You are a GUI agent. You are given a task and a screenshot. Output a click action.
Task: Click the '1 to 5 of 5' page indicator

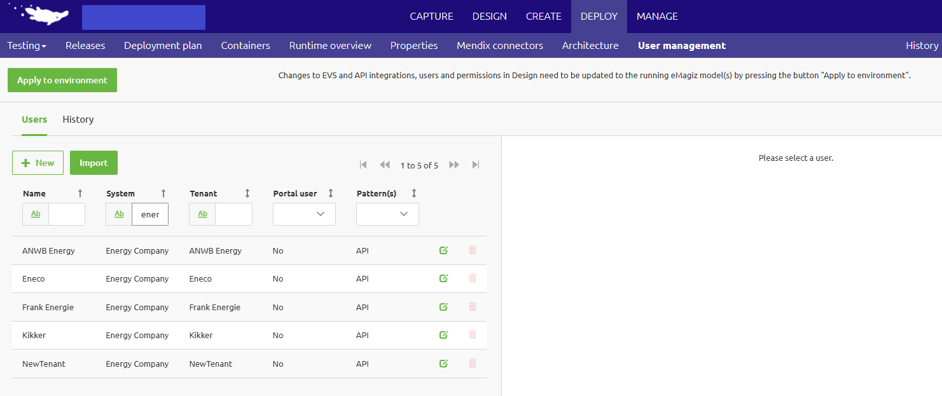tap(419, 165)
